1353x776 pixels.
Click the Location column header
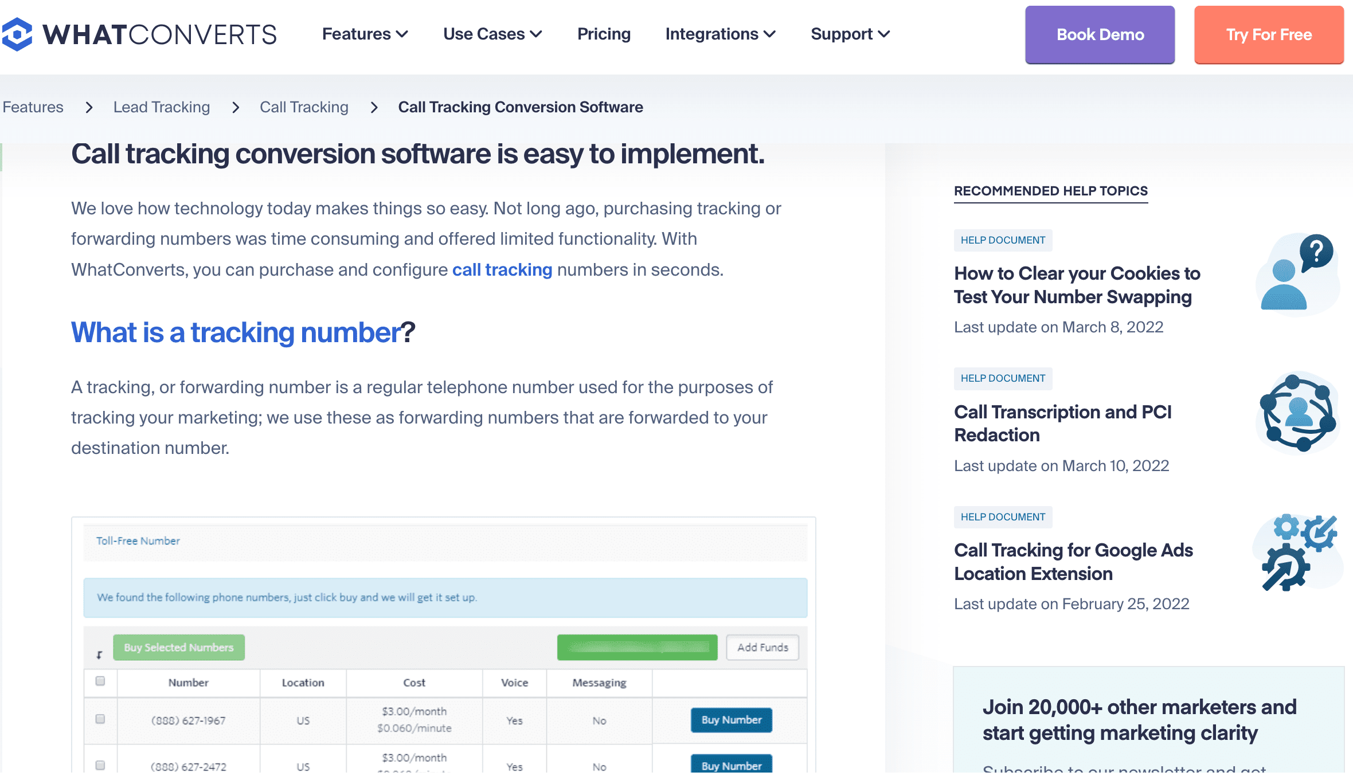[x=303, y=683]
